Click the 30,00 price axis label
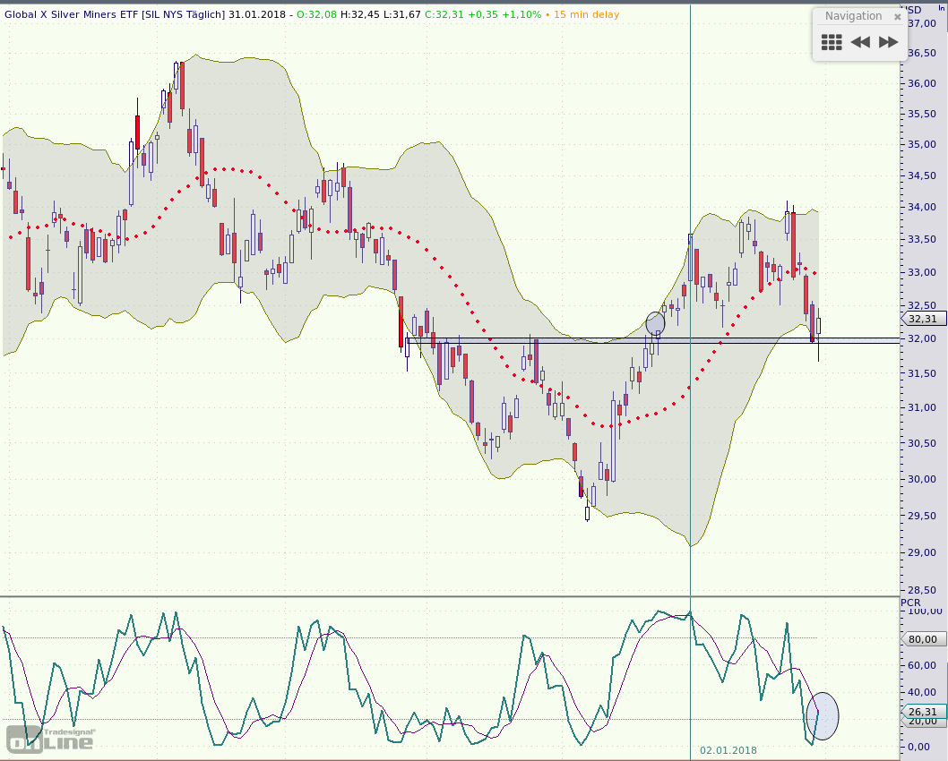Image resolution: width=948 pixels, height=761 pixels. point(922,480)
